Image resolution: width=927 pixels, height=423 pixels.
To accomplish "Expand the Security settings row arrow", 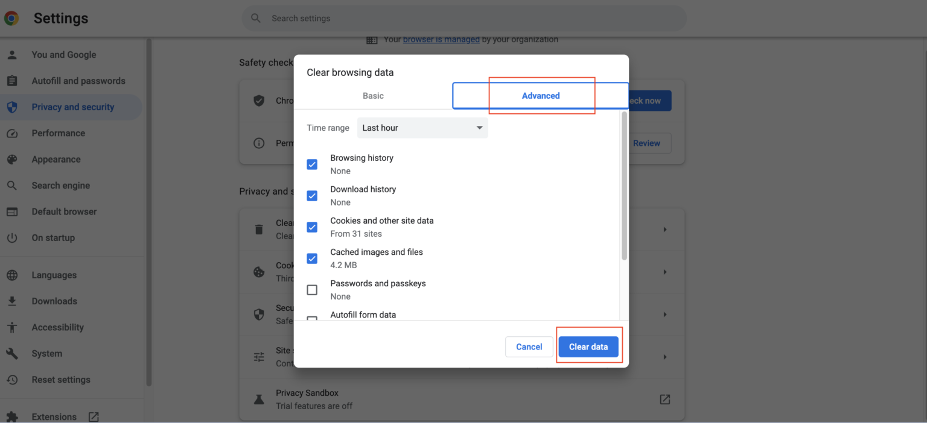I will (664, 314).
